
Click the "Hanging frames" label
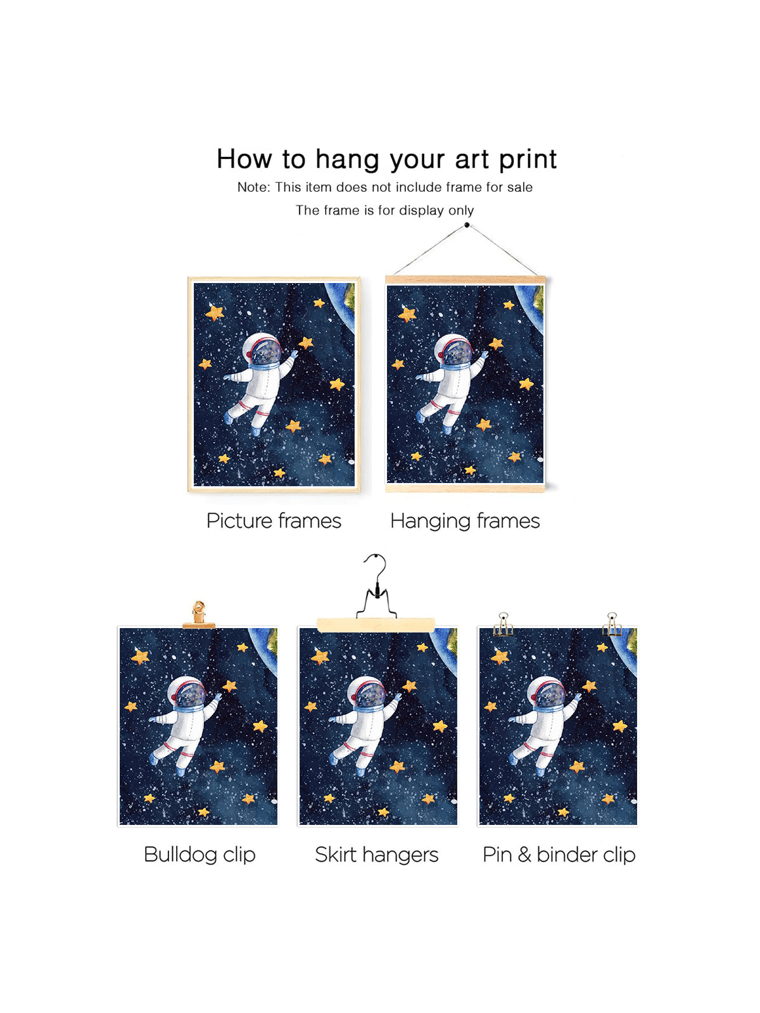point(465,521)
